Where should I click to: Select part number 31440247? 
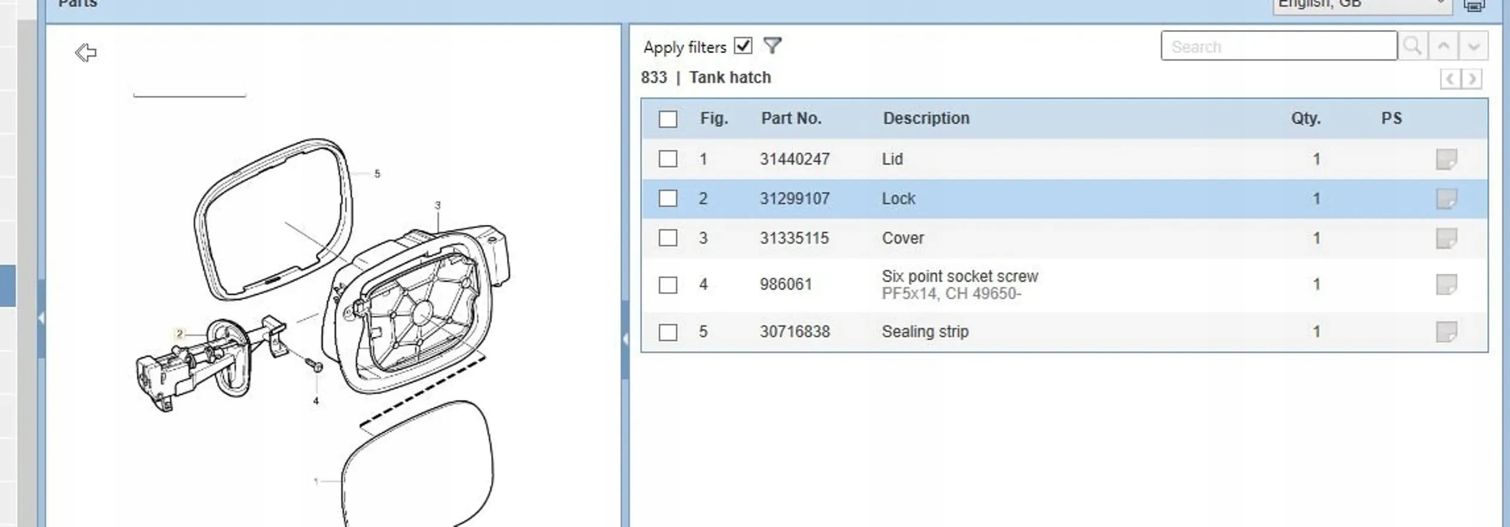pos(795,159)
